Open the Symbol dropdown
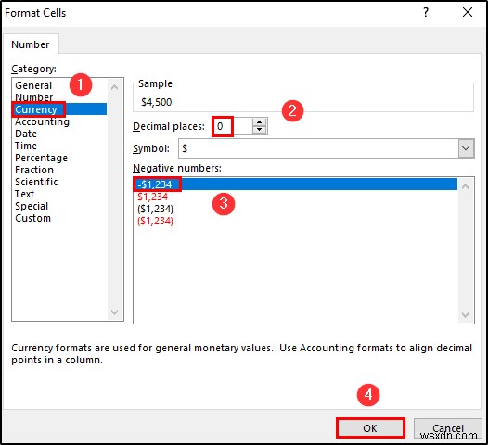This screenshot has height=445, width=488. click(466, 148)
